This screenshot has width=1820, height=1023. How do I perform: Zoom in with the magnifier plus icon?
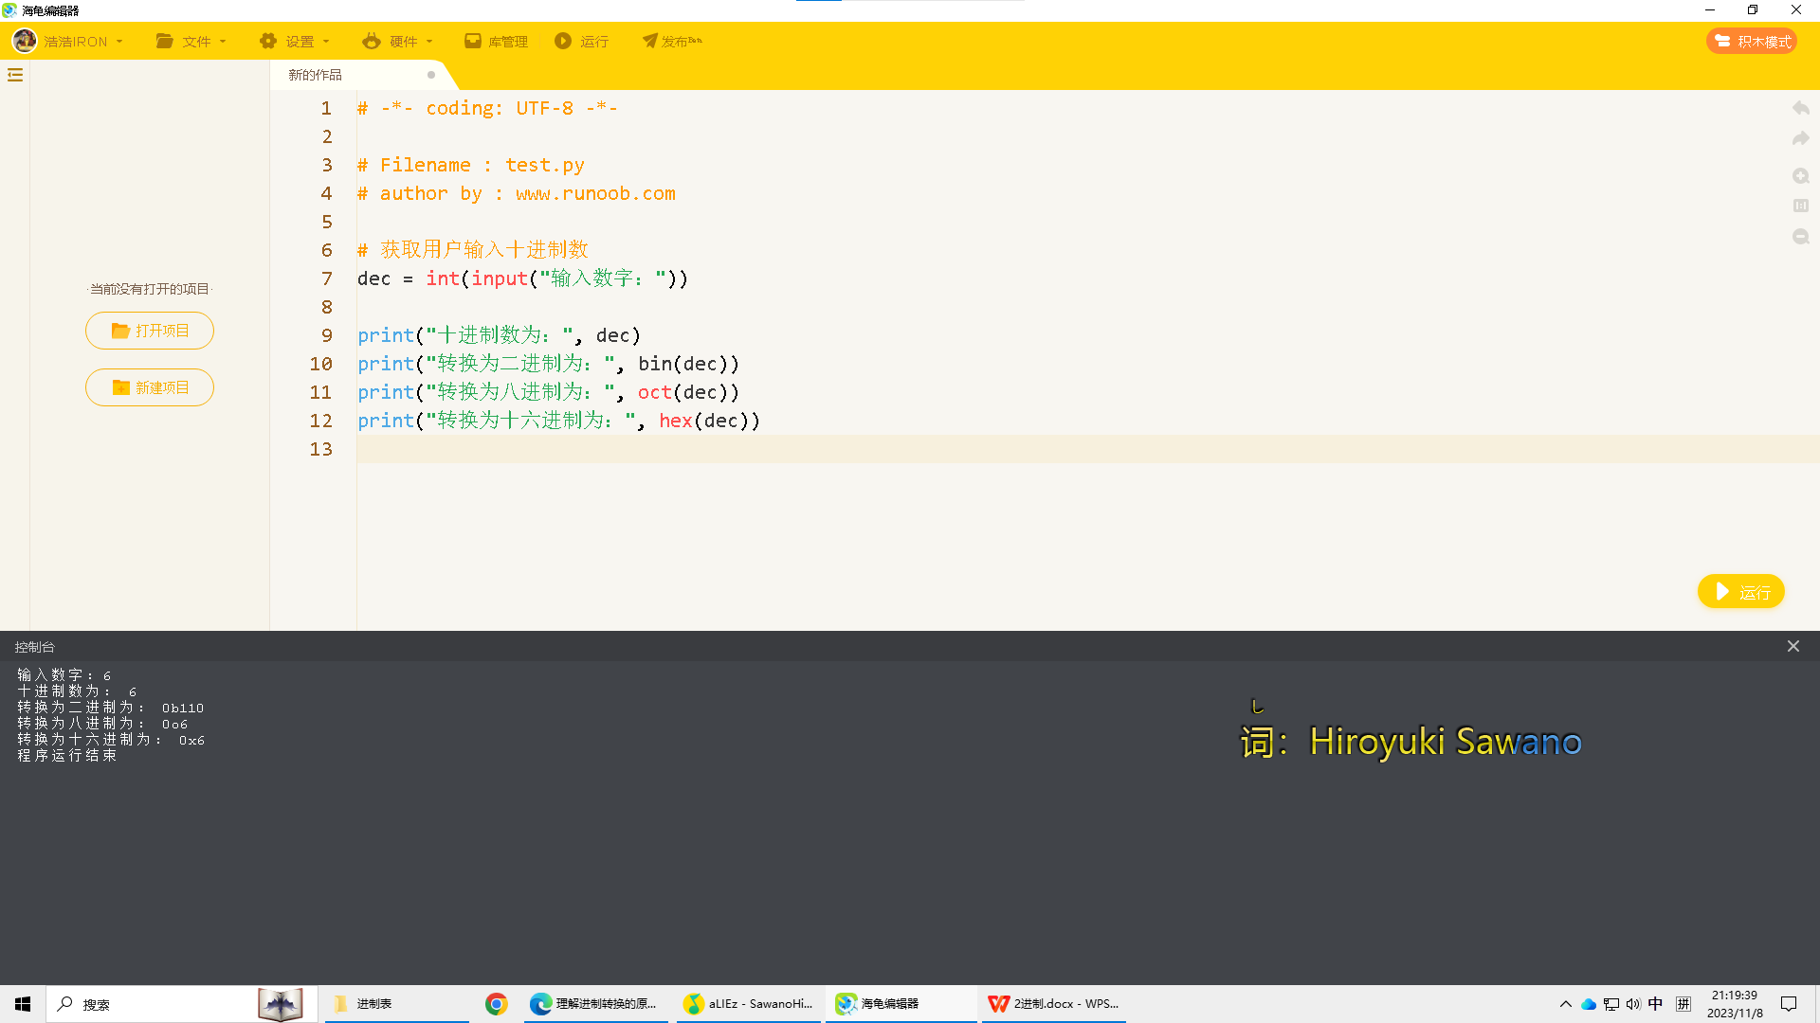click(x=1800, y=176)
